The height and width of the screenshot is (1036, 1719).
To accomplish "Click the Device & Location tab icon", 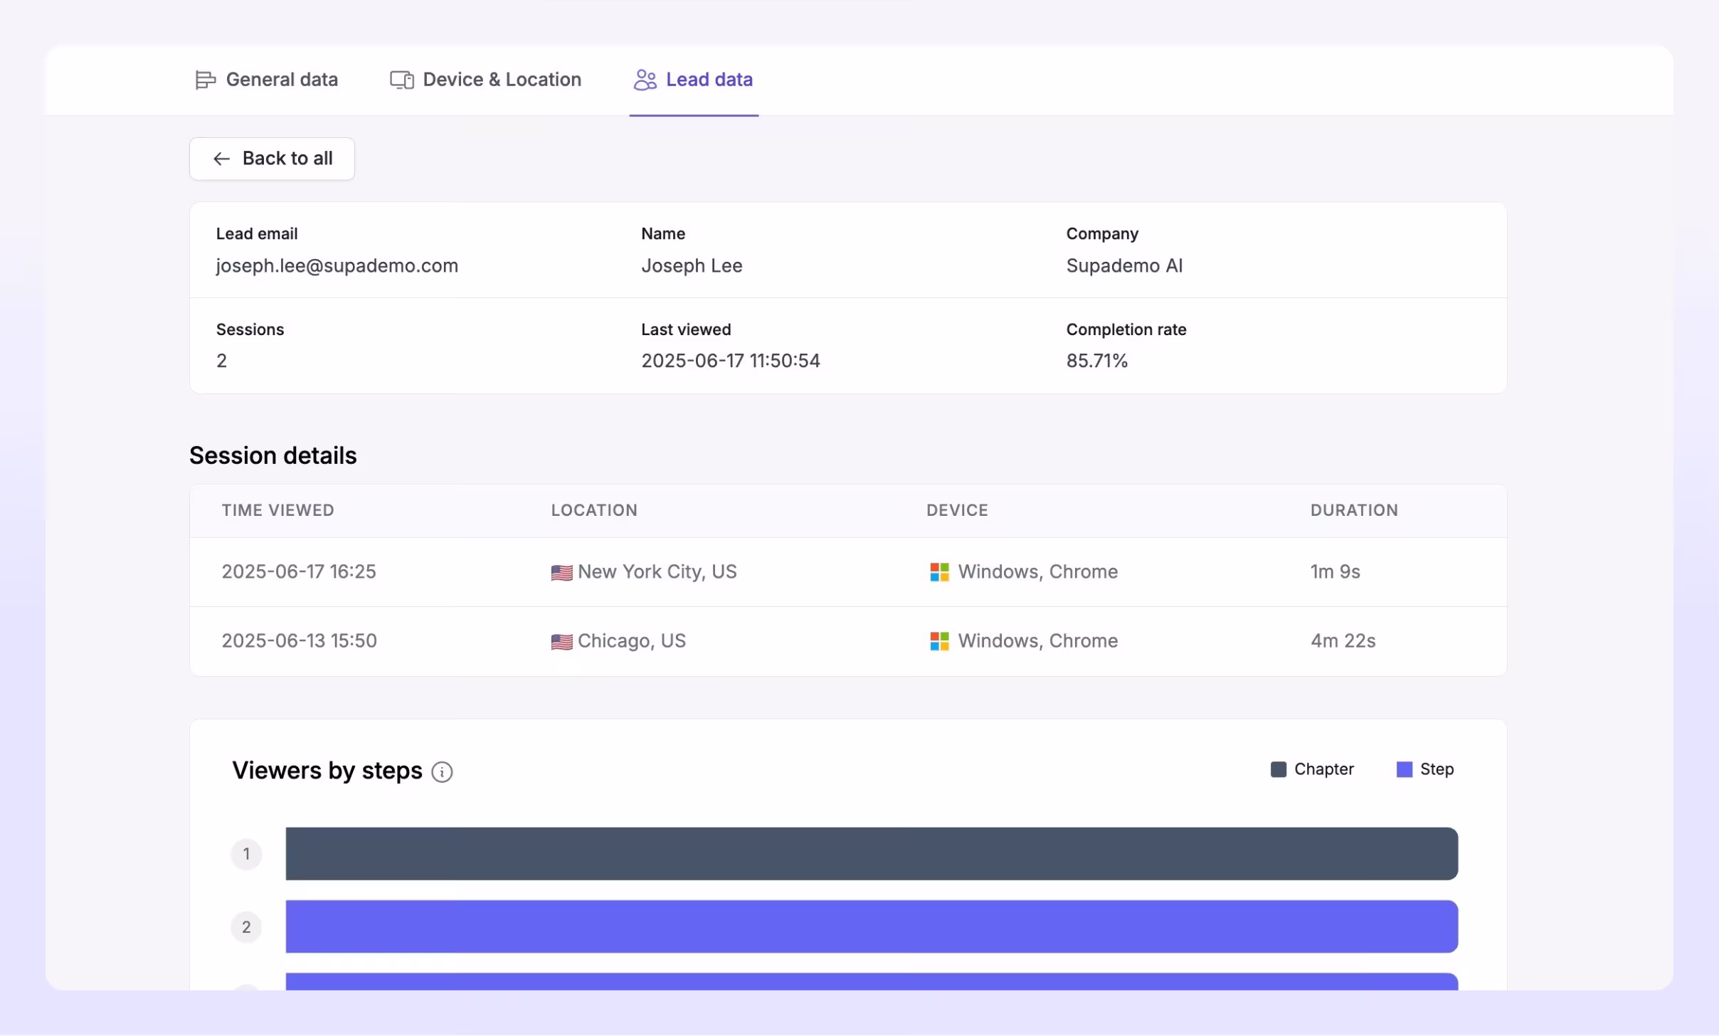I will [x=402, y=80].
